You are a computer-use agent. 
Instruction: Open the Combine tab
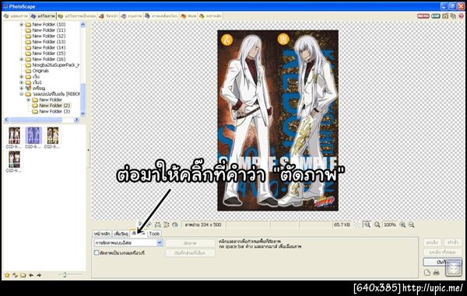(132, 16)
